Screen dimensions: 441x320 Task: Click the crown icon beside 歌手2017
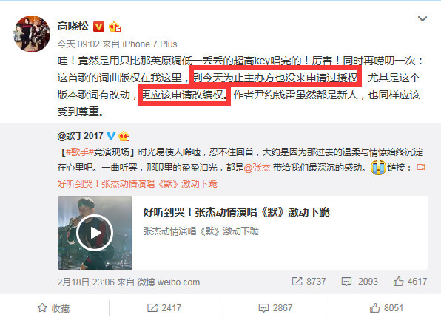click(124, 136)
